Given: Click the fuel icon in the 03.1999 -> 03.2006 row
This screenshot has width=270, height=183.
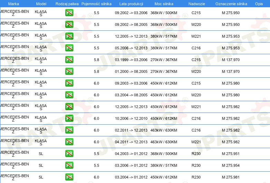Looking at the screenshot, I should point(69,60).
